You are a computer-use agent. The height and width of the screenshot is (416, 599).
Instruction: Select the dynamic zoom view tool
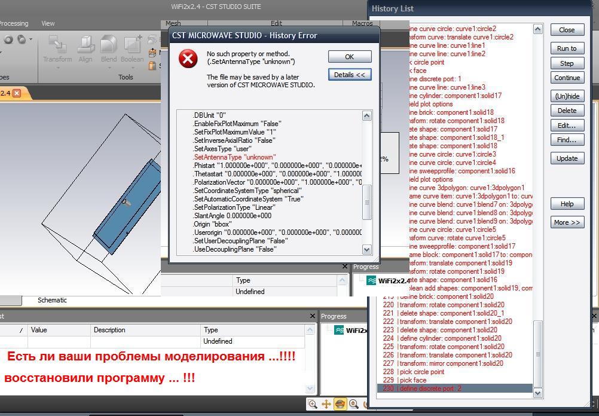coord(354,404)
